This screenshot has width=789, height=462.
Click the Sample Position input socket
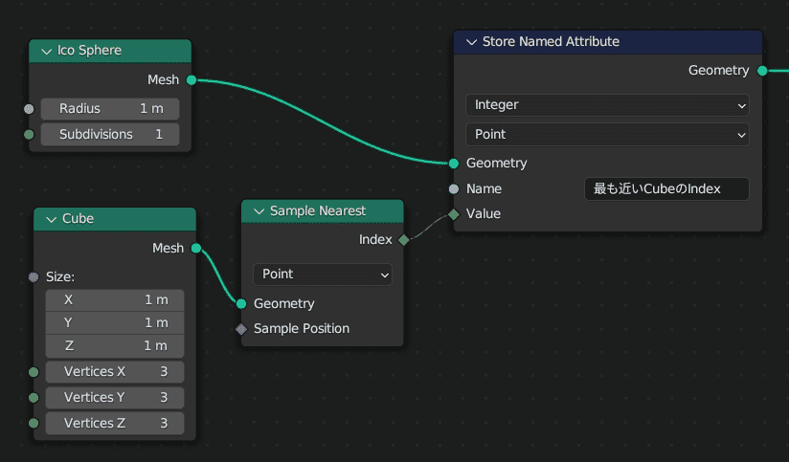point(241,329)
